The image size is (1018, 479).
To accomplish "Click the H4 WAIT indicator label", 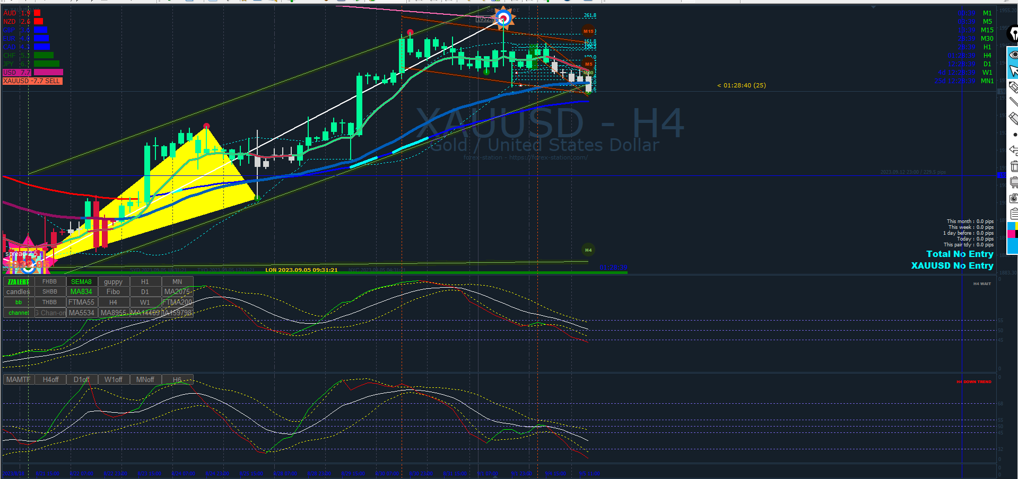I will [982, 284].
